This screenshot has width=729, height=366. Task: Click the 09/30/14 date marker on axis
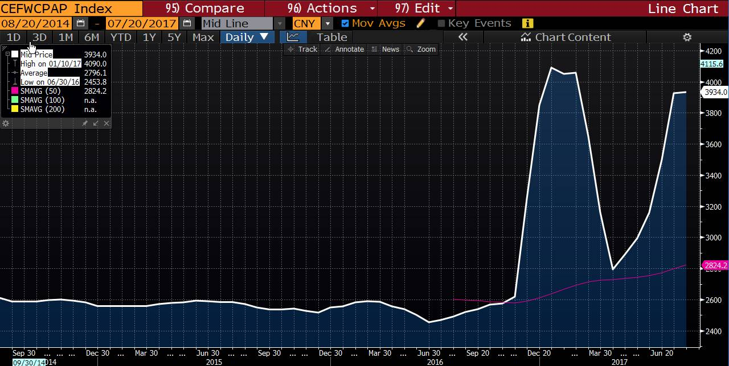point(28,362)
